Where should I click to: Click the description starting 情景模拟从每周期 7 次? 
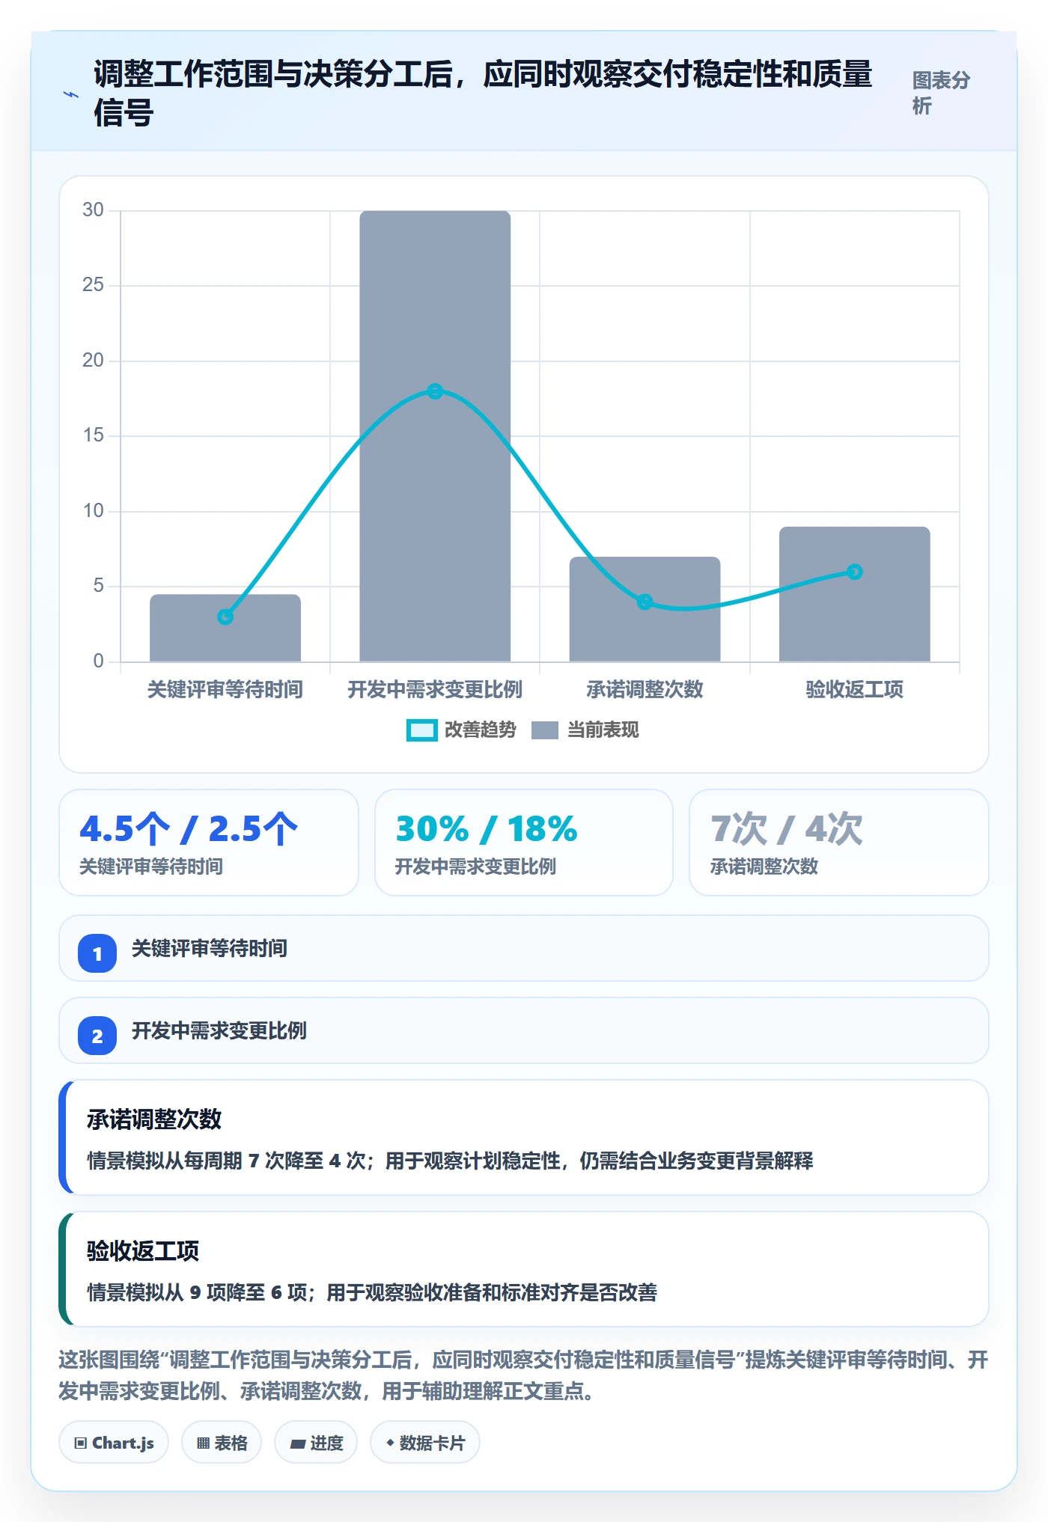(x=450, y=1161)
